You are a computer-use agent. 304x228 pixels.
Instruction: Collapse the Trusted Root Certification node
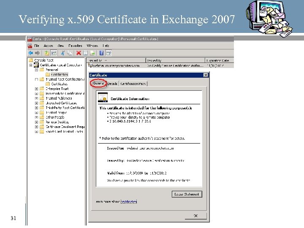pyautogui.click(x=36, y=79)
